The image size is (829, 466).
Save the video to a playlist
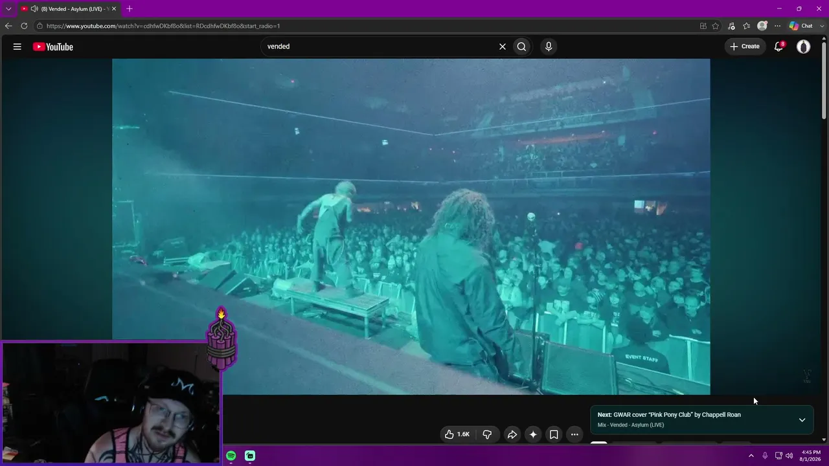554,434
